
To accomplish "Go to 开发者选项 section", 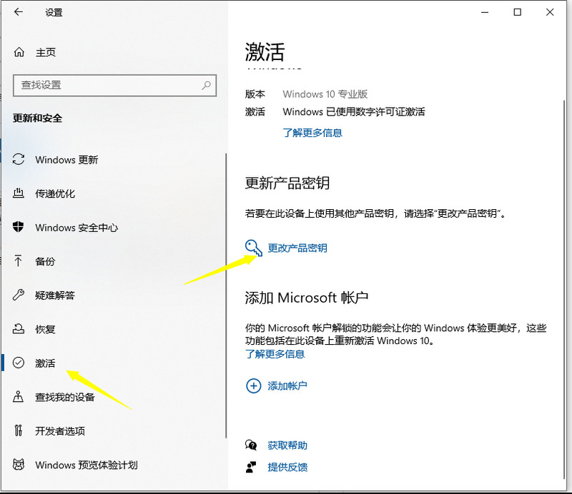I will 60,431.
